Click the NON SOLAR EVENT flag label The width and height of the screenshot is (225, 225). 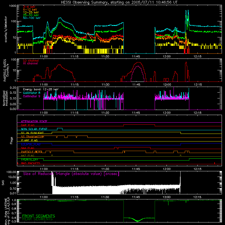tap(34, 129)
